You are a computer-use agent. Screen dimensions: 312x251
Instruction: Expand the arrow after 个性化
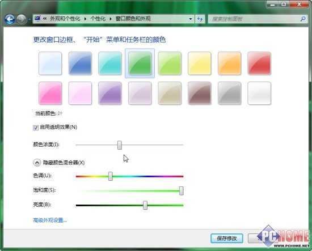(111, 19)
